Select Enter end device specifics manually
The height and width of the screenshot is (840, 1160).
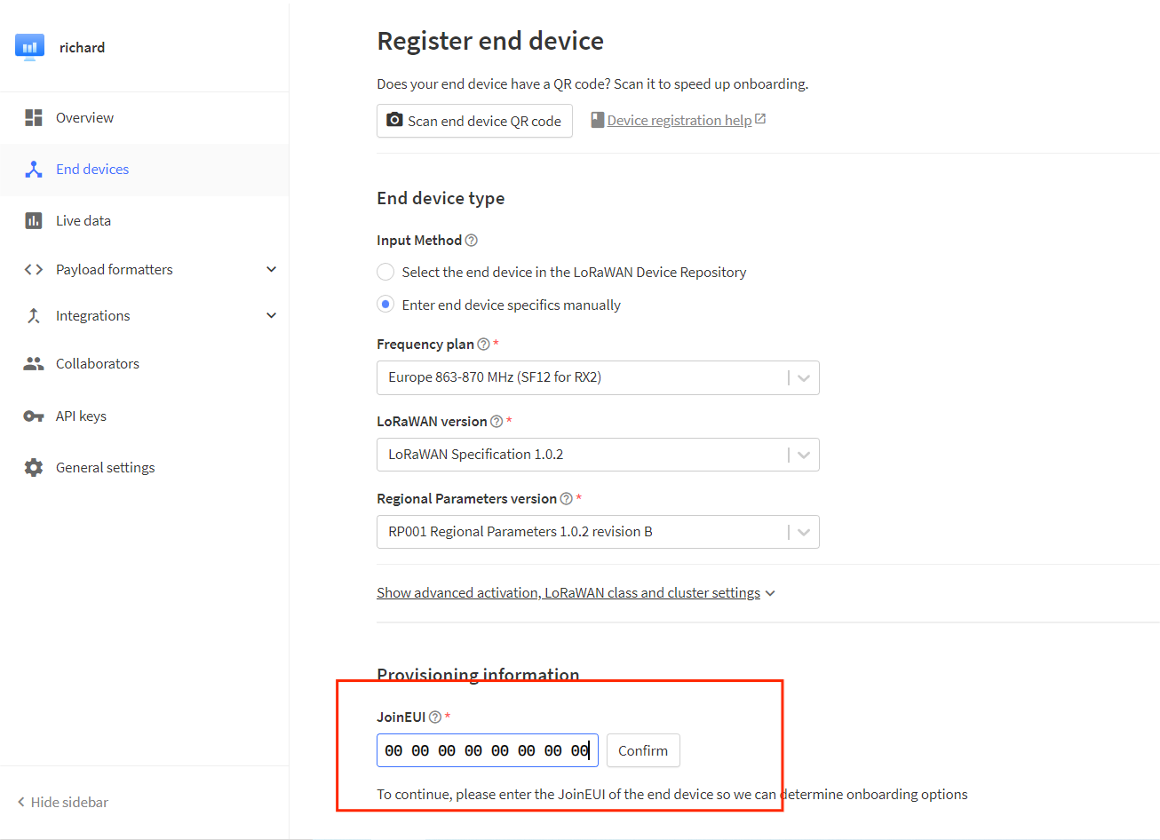click(385, 305)
